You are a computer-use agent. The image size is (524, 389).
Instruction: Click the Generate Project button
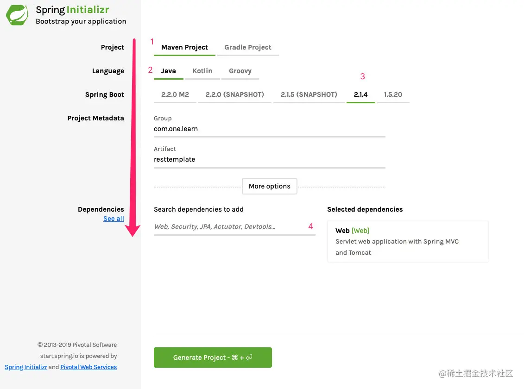213,358
